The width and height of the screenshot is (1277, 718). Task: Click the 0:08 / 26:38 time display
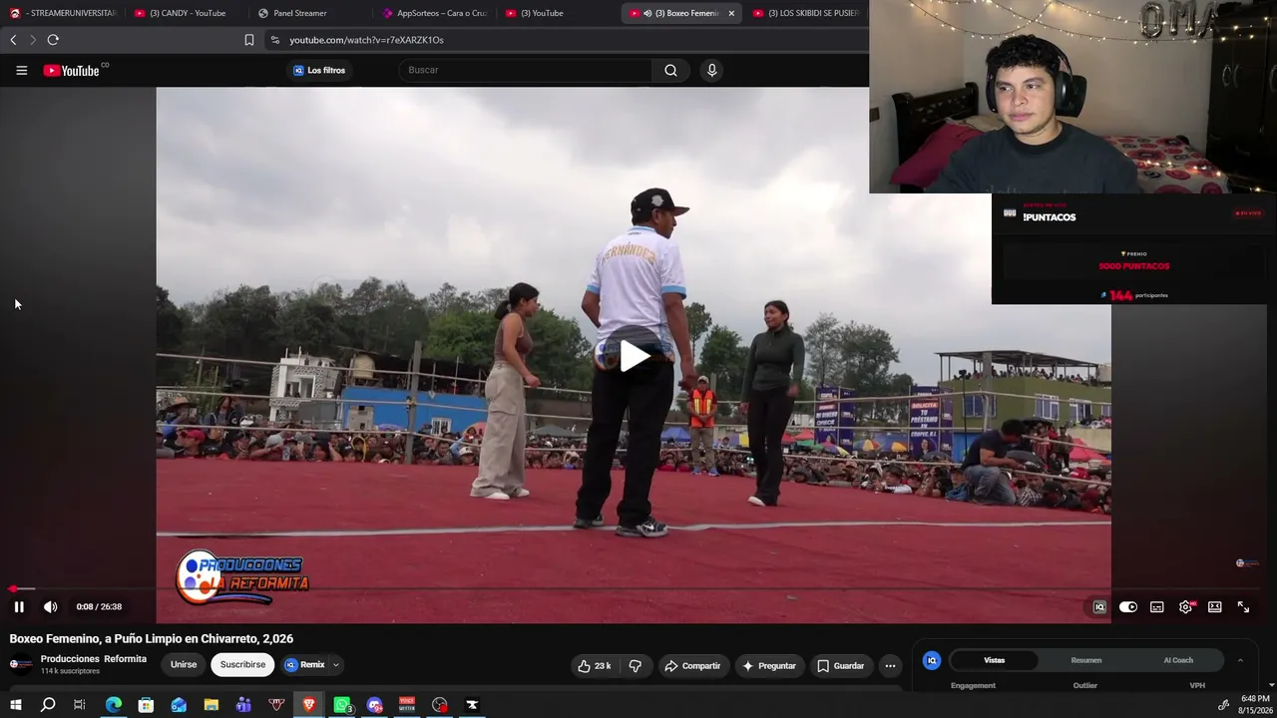(99, 606)
